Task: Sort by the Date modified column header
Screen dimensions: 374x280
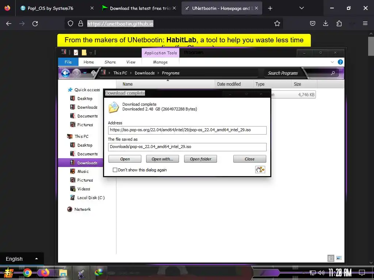Action: [234, 84]
